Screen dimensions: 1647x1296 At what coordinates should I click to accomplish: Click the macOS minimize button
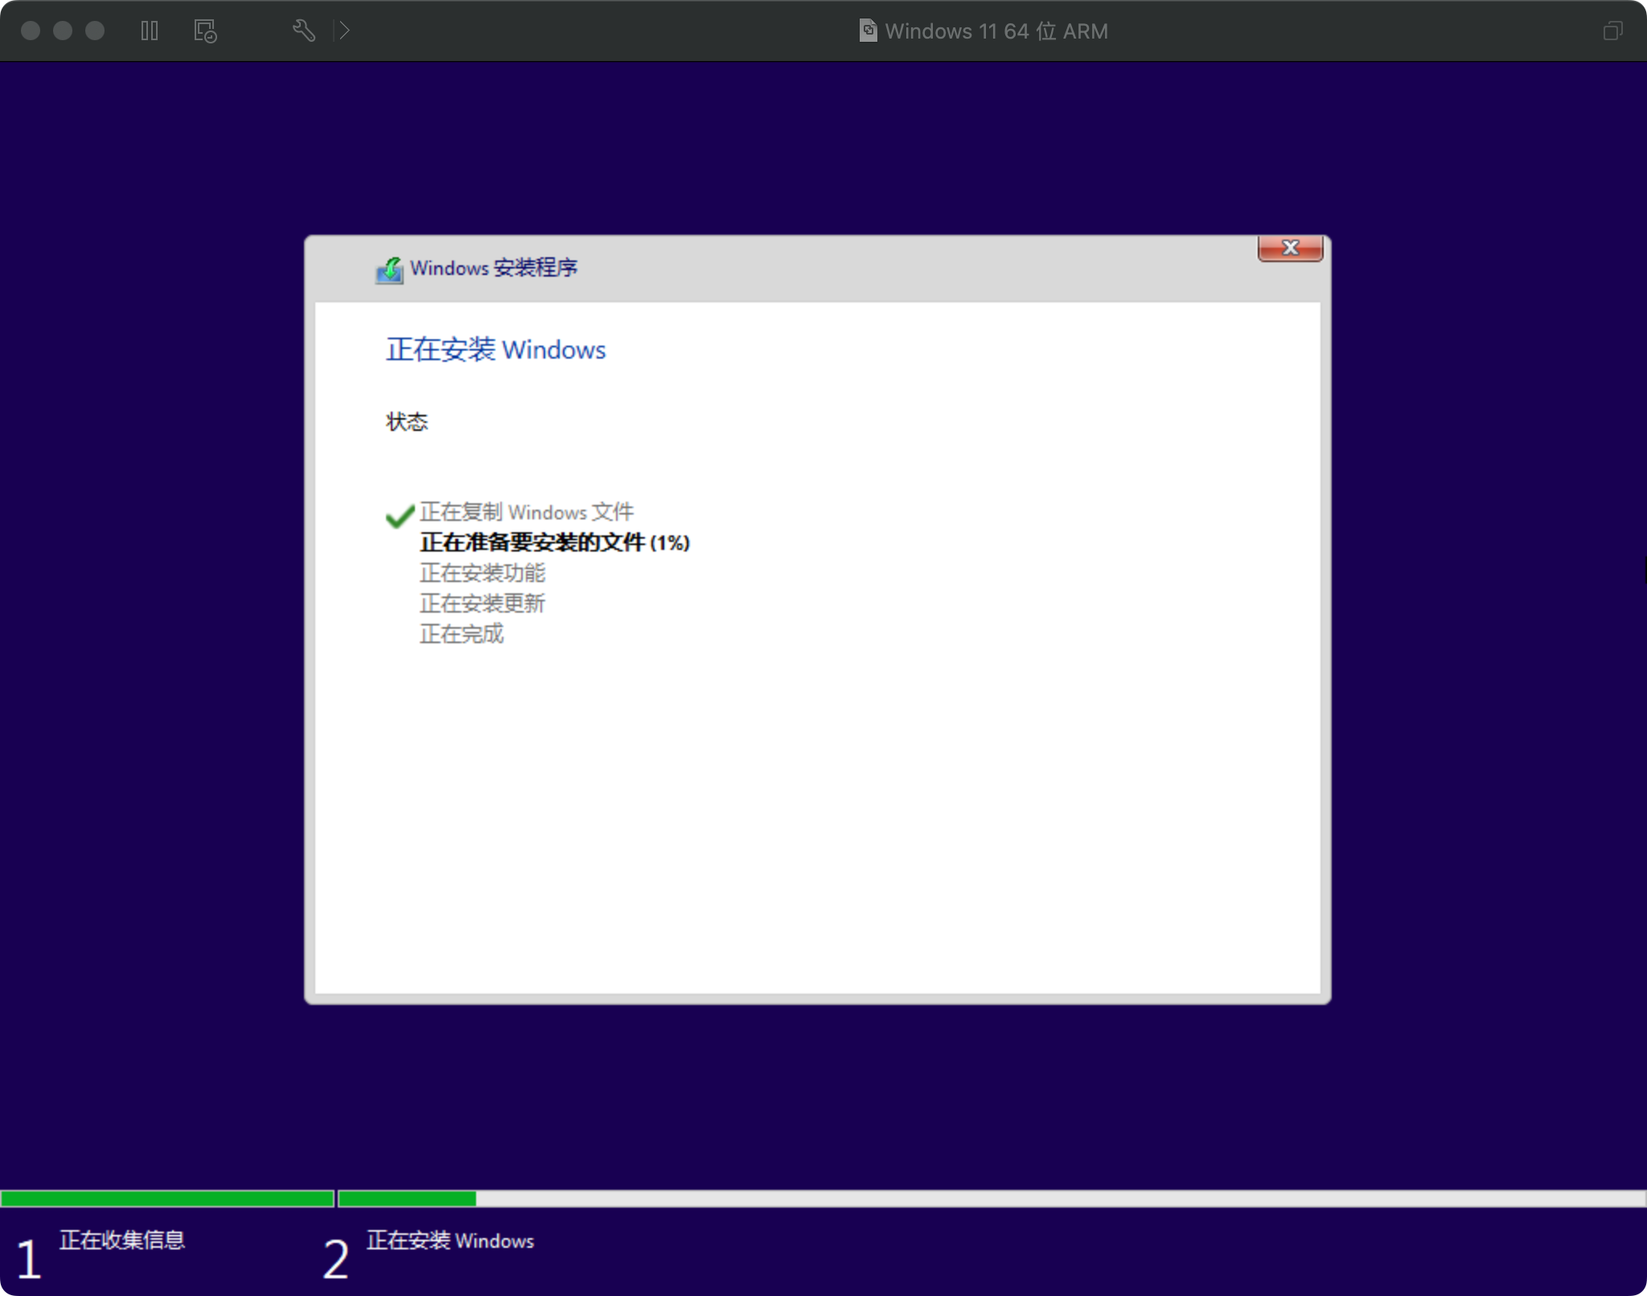(x=63, y=31)
